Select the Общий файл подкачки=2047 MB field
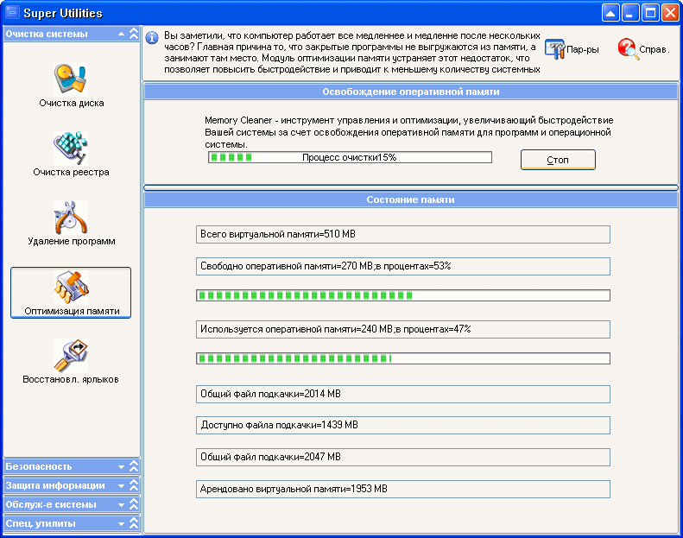 tap(403, 458)
